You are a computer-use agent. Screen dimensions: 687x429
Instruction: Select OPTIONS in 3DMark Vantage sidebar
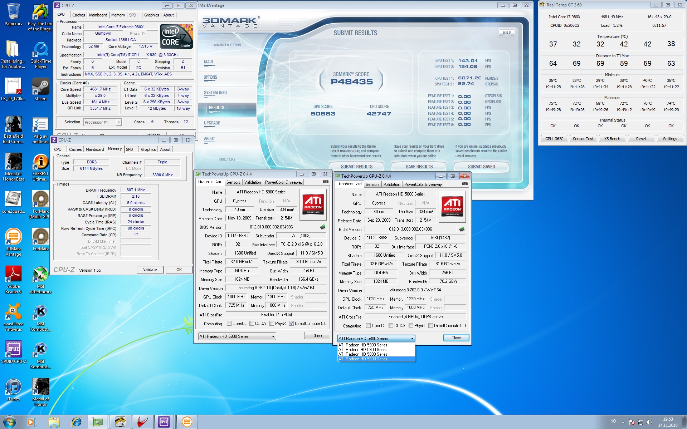tap(210, 78)
